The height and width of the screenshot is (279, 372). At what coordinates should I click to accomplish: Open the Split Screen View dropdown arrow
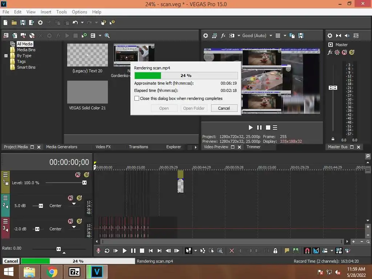pos(239,36)
